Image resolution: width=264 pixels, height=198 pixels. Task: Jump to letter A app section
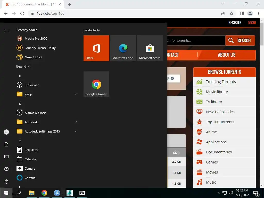[20, 104]
